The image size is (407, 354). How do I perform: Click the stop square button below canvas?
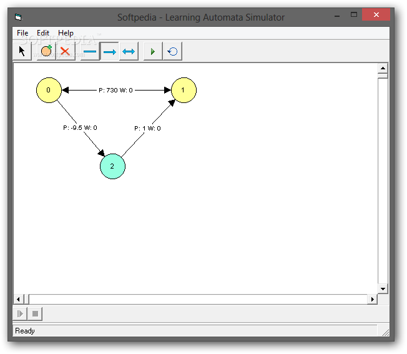[35, 314]
